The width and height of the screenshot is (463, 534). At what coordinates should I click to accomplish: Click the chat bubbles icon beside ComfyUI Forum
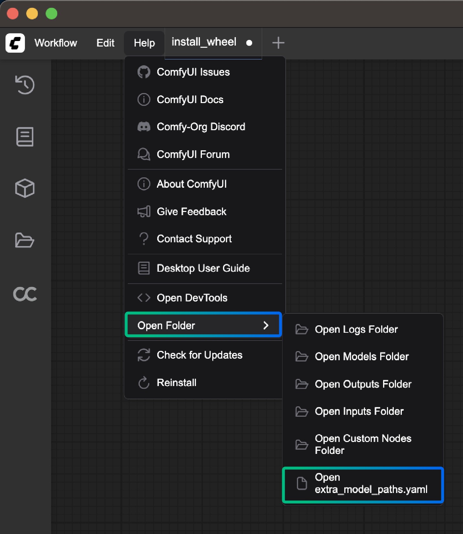pos(144,154)
